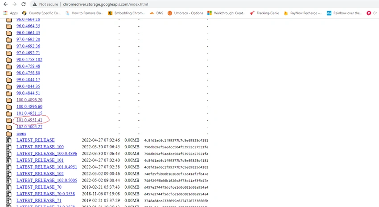This screenshot has width=379, height=207.
Task: Open folder link 99.0.4844.51
Action: pos(28,93)
